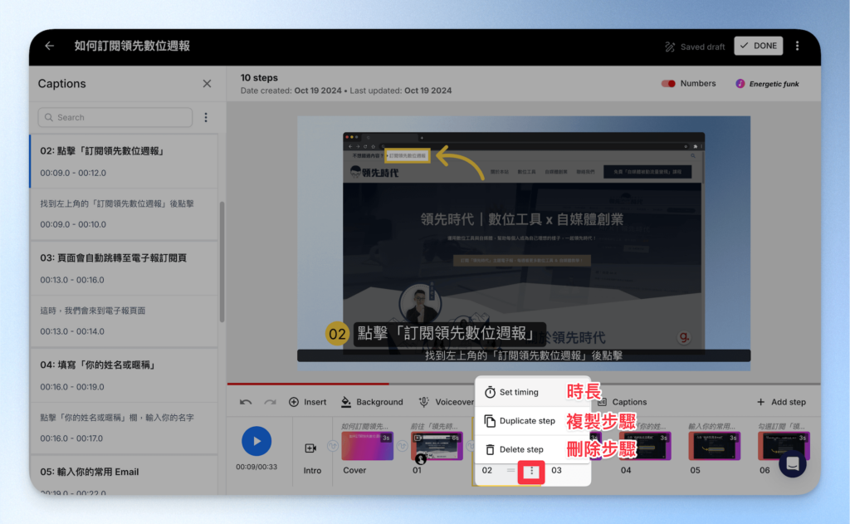Click the avatar badge on step 01 thumbnail
Screen dimensions: 850x524
point(421,459)
